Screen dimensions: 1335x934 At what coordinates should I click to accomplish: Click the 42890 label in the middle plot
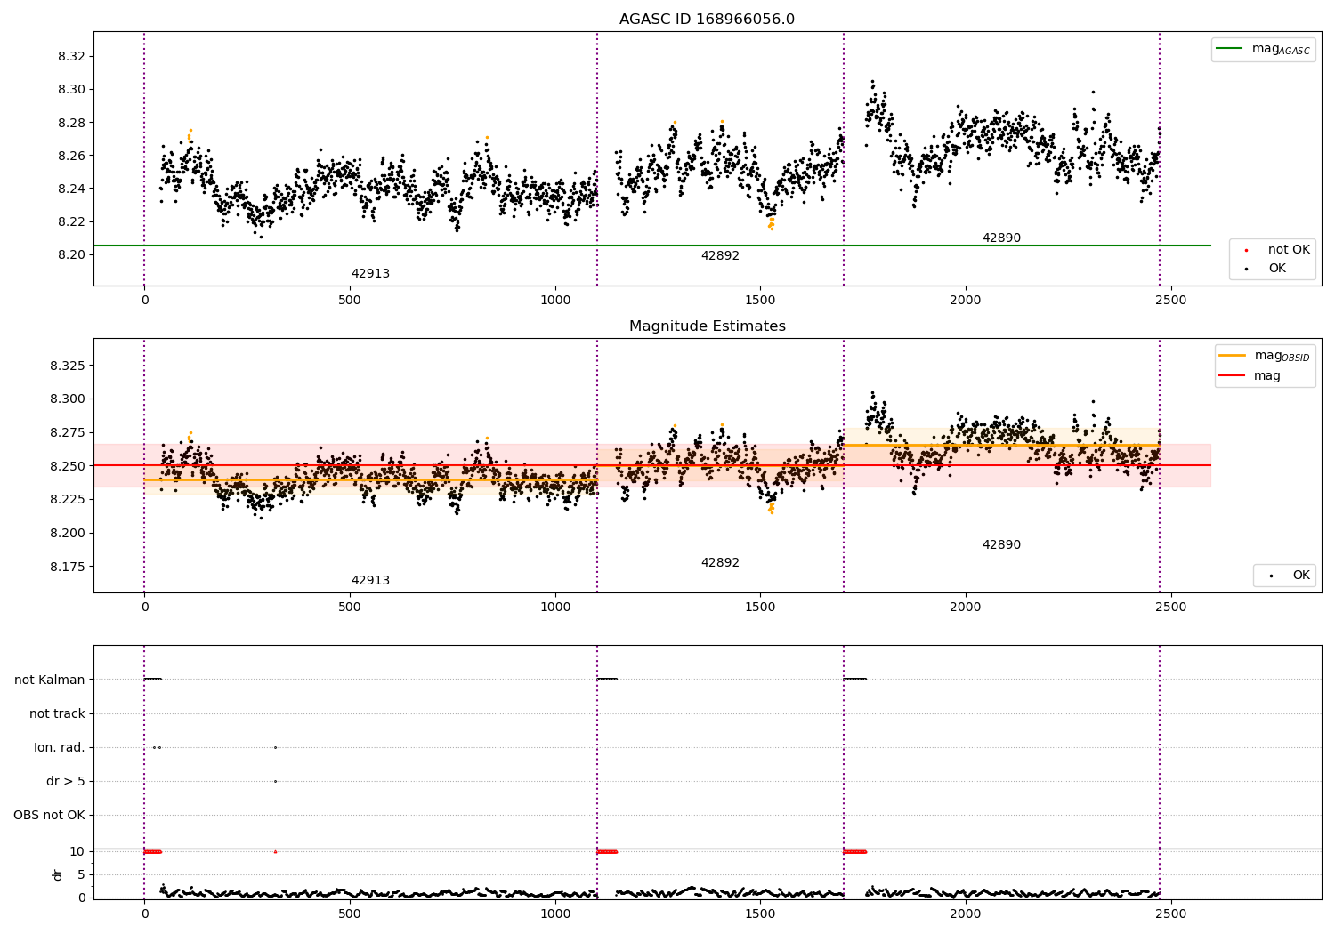1001,545
